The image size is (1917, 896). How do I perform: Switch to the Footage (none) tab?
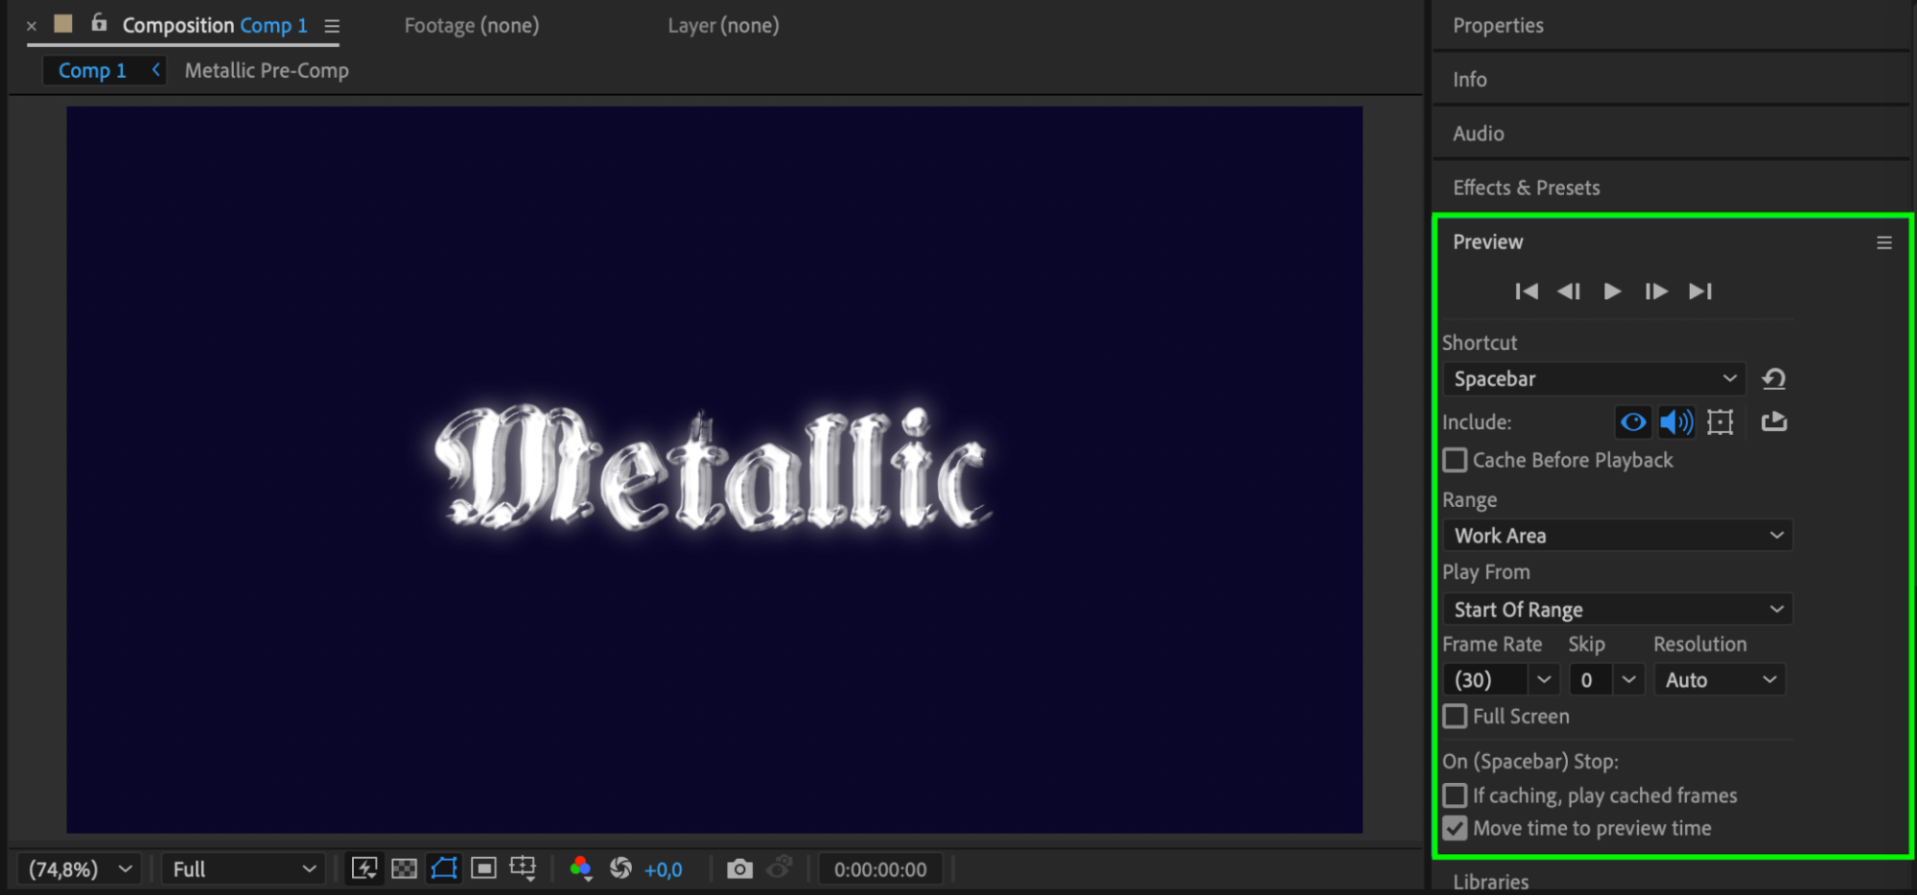pyautogui.click(x=471, y=26)
